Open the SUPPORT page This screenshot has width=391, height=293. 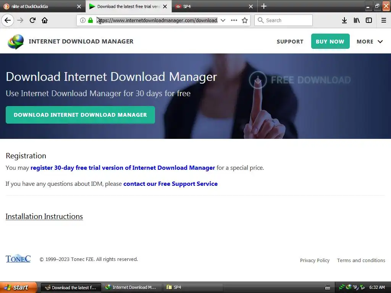[x=290, y=42]
